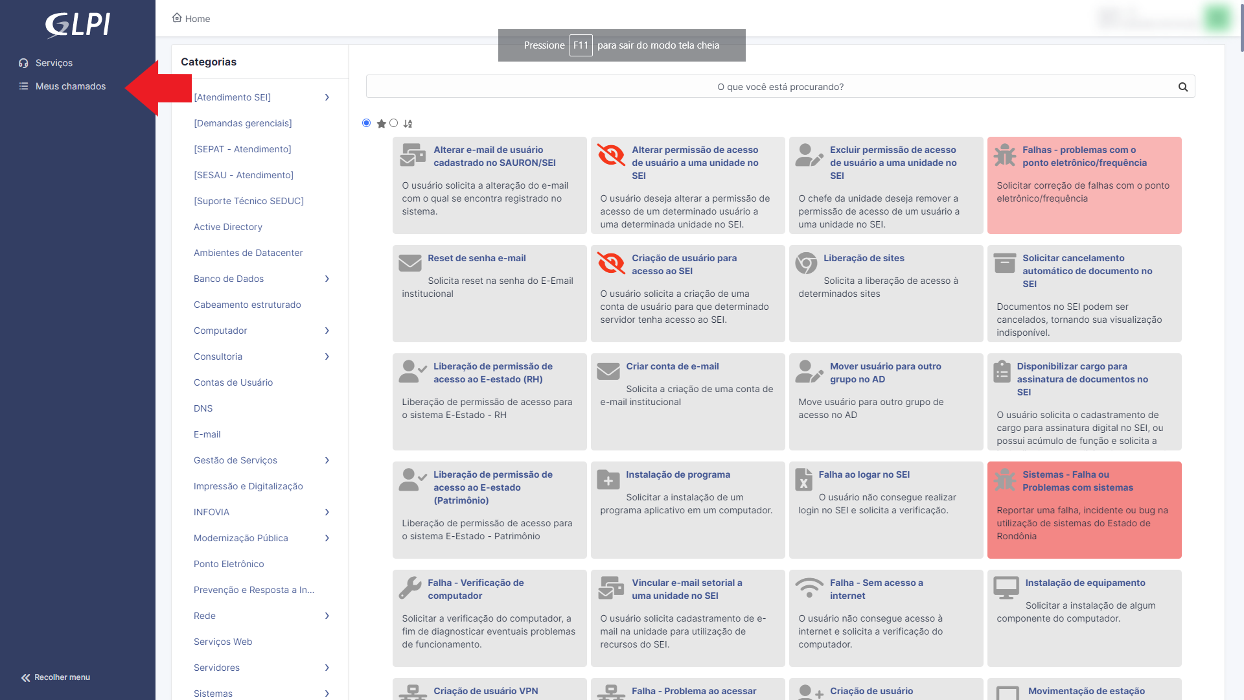Click the GLPI logo
1244x700 pixels.
tap(78, 25)
